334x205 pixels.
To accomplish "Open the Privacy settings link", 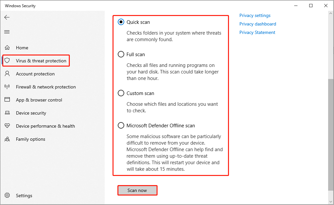I will 255,15.
